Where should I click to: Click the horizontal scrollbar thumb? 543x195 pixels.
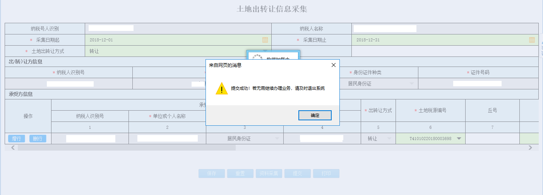click(126, 147)
